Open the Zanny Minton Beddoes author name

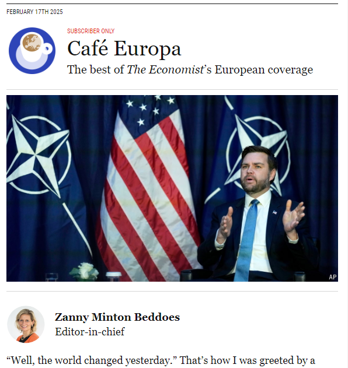pos(117,317)
